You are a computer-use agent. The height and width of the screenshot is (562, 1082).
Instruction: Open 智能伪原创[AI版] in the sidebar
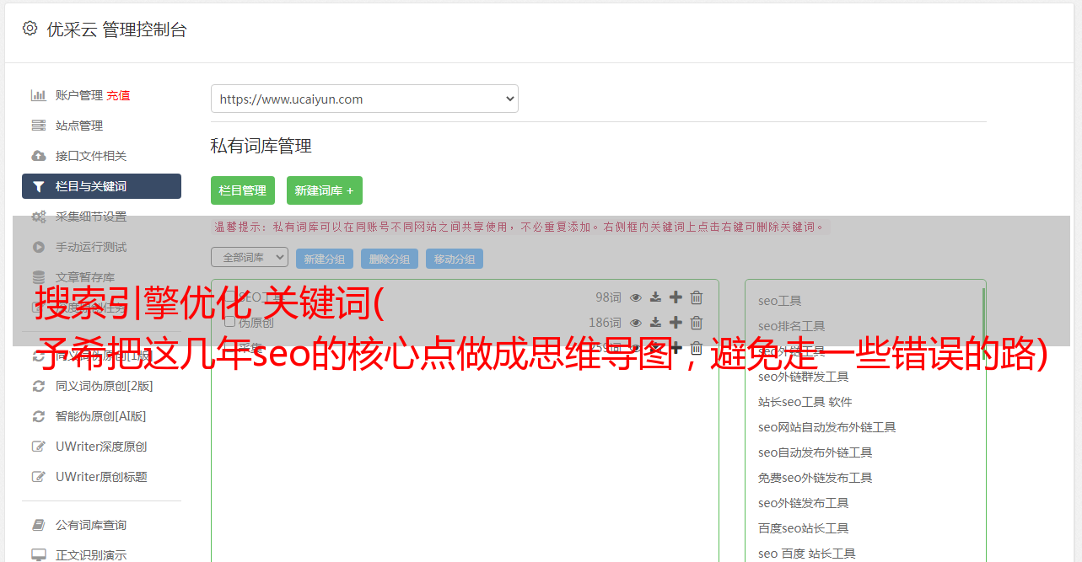coord(101,416)
